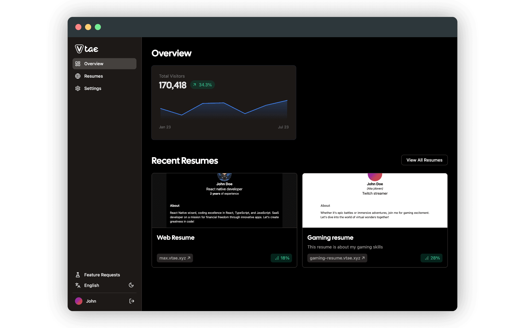Click the gaming-resume.vtae.xyz link
525x328 pixels.
coord(336,258)
